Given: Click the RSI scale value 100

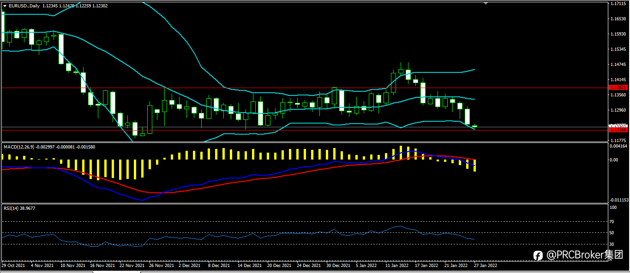Looking at the screenshot, I should [613, 208].
